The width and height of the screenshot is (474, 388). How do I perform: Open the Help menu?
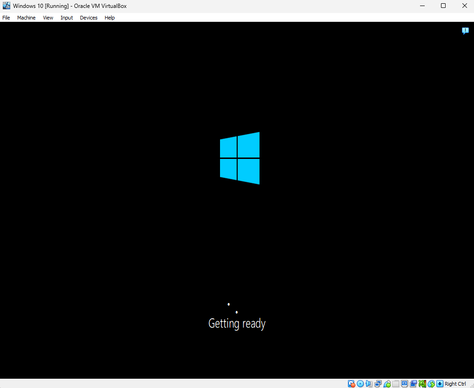(109, 18)
